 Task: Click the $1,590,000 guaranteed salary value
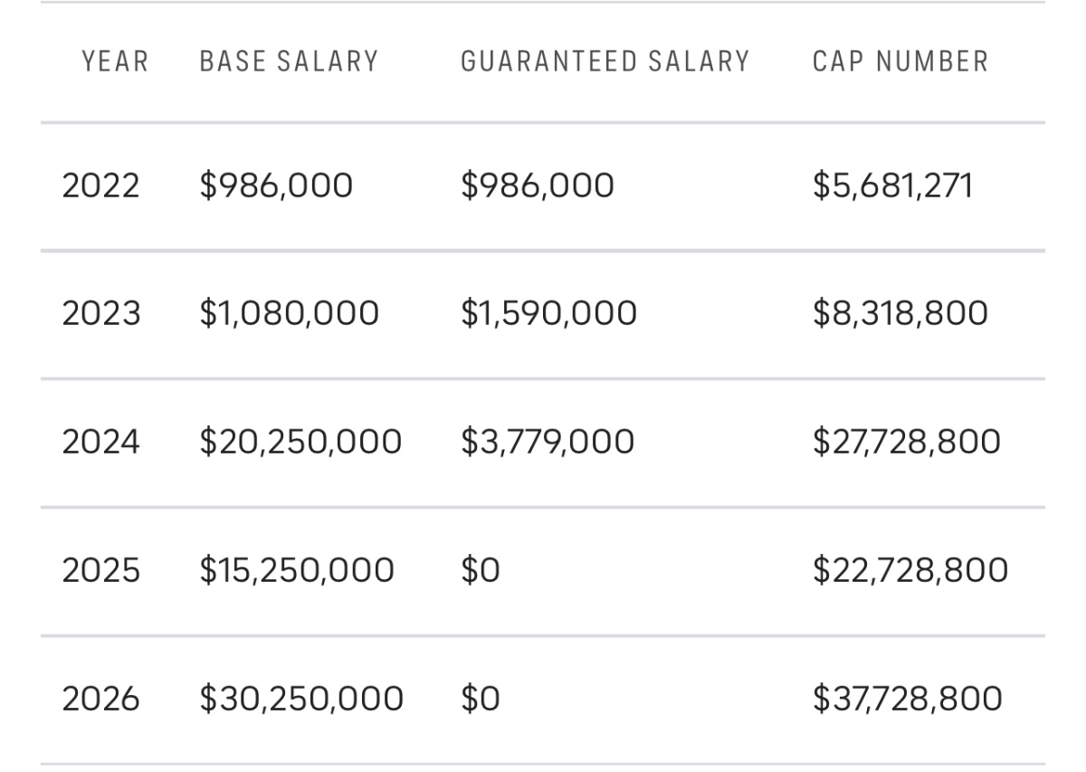(x=548, y=313)
